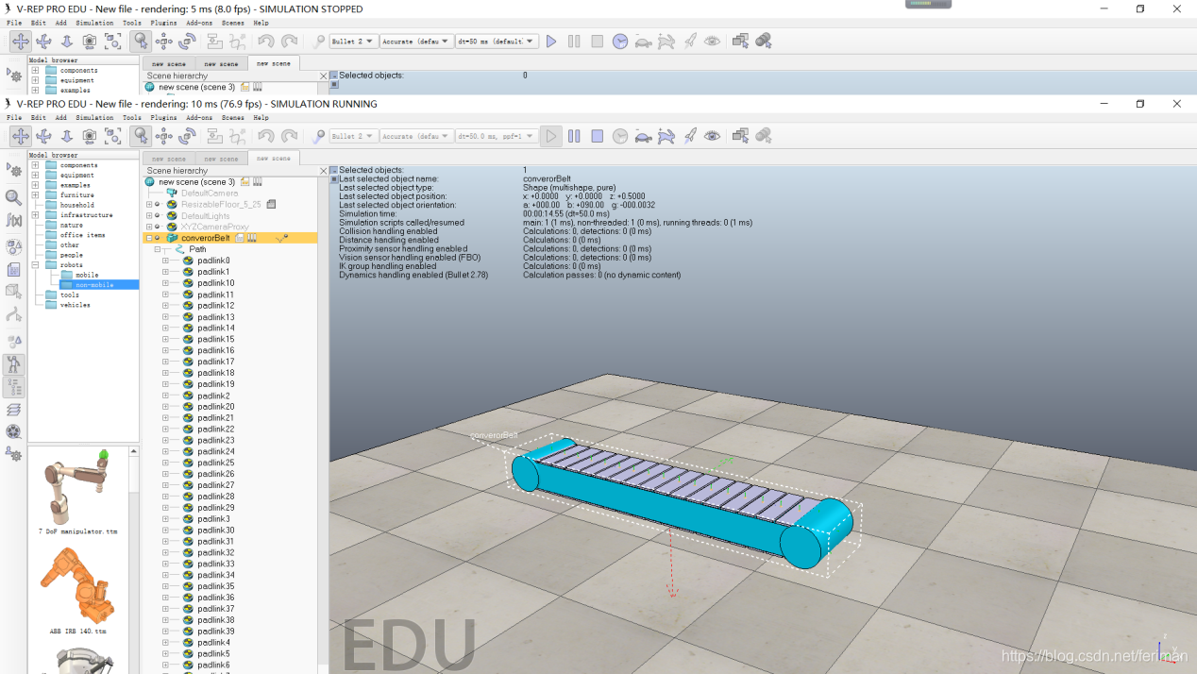Toggle scene hierarchy visibility in sidebar

click(13, 386)
